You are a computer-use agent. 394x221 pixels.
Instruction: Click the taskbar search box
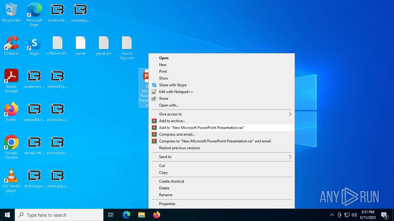59,215
